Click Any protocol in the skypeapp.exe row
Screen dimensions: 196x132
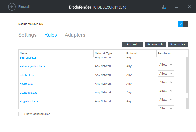[x=129, y=92]
